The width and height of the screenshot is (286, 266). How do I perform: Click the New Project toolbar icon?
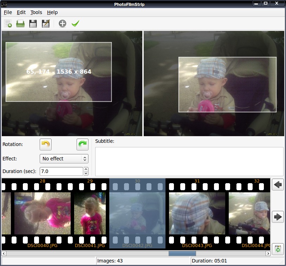tap(8, 24)
